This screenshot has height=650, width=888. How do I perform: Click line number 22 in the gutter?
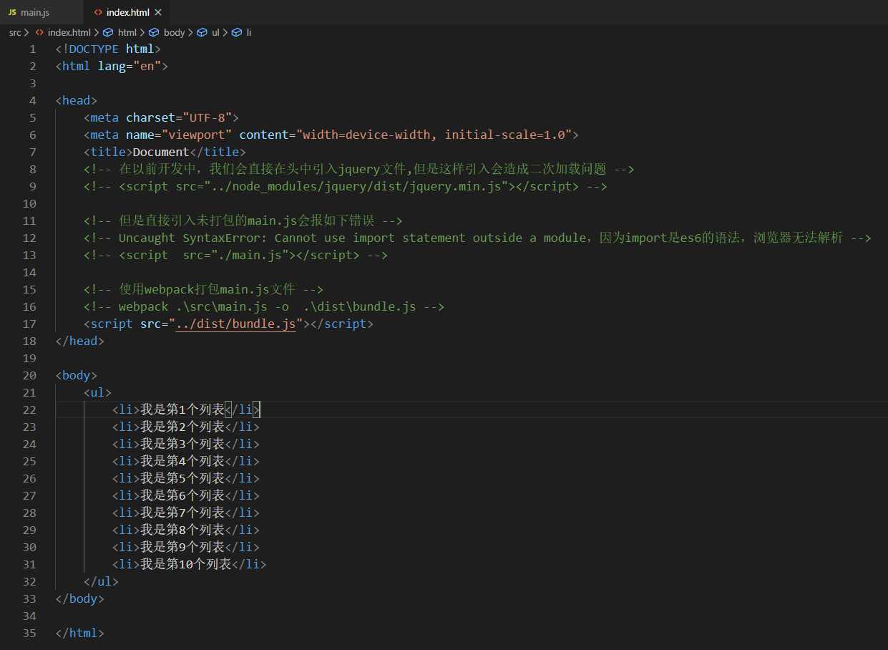click(29, 409)
